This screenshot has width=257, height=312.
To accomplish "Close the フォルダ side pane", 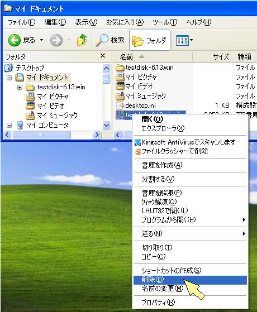I will [x=103, y=55].
